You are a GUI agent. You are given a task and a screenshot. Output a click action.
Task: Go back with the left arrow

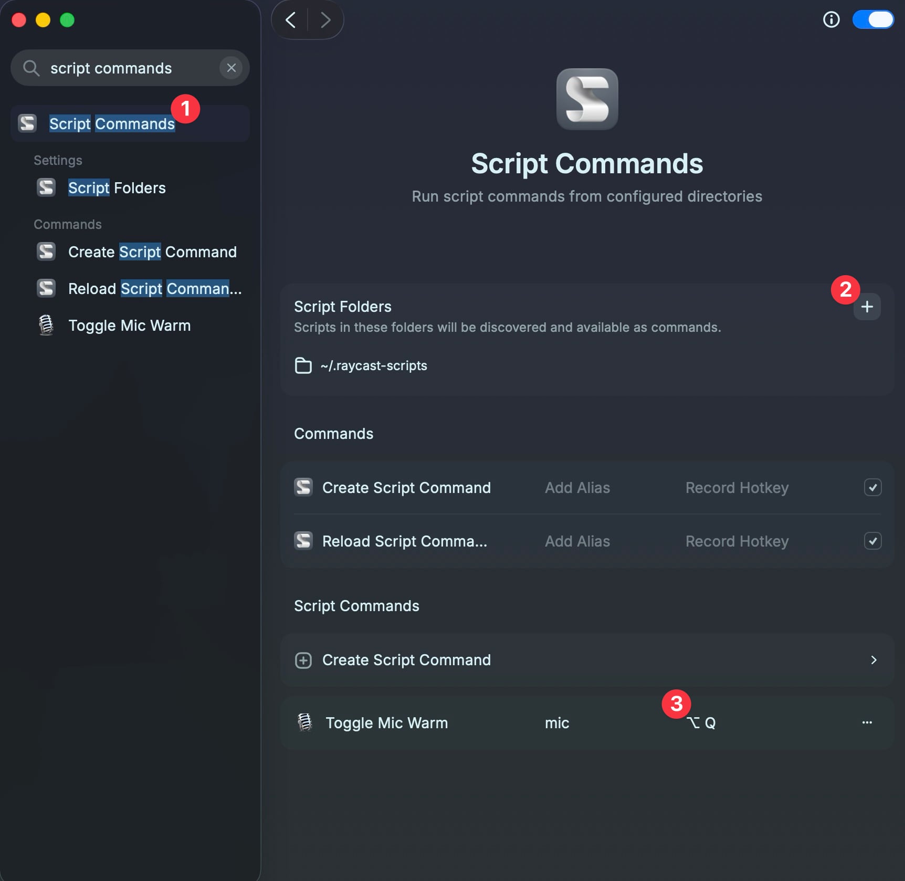tap(290, 20)
